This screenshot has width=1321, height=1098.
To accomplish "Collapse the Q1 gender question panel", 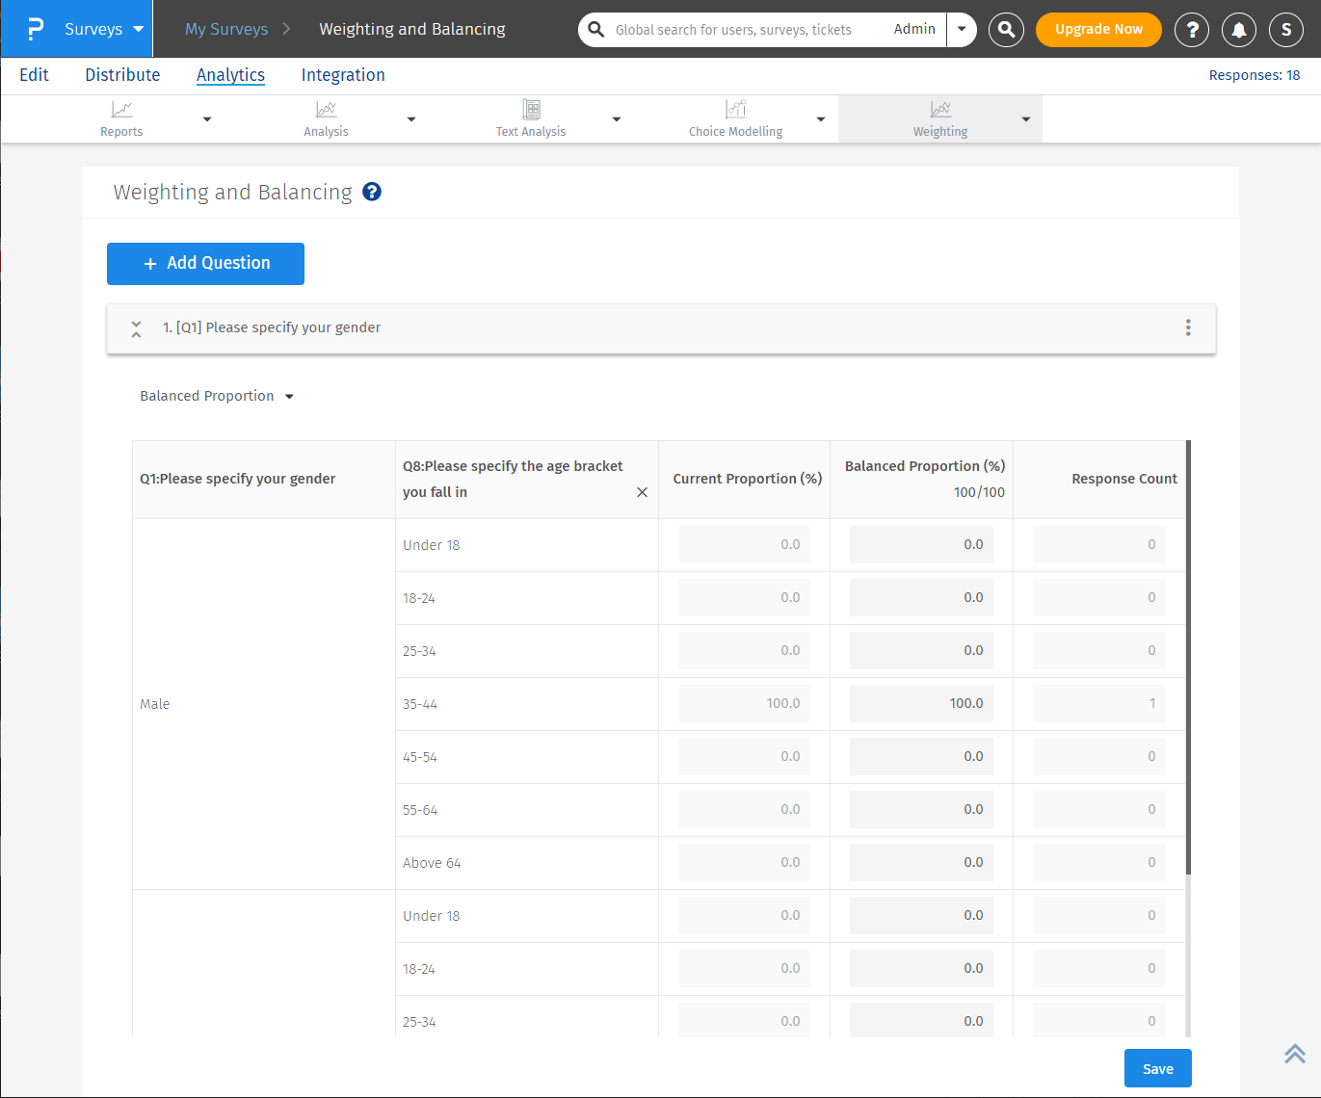I will click(x=136, y=328).
